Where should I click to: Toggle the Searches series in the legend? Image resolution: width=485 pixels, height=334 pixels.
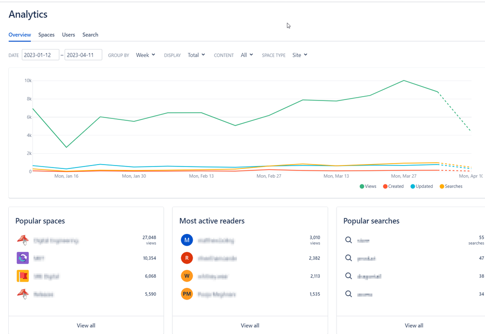(451, 186)
